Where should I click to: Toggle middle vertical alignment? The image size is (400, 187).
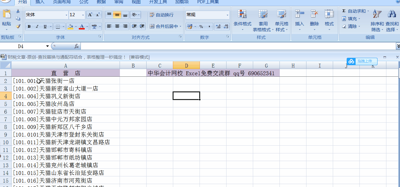click(x=117, y=15)
